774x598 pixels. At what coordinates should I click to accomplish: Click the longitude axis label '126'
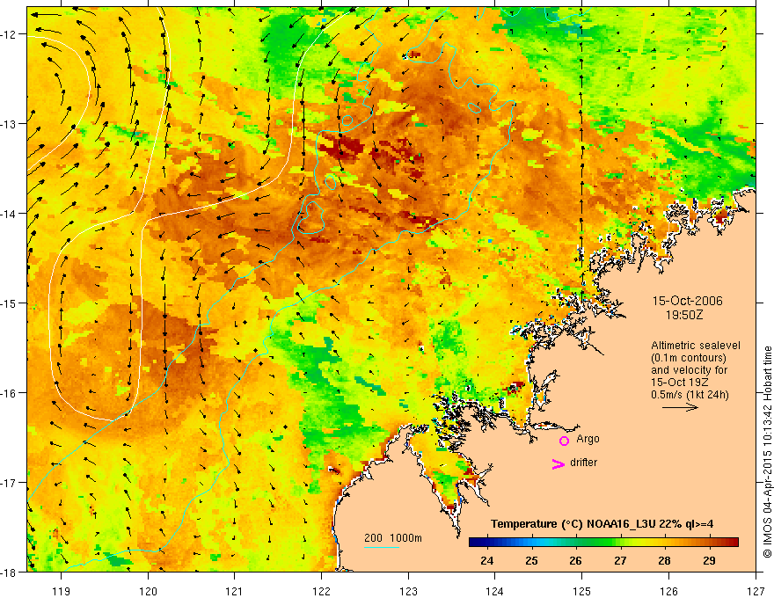668,591
